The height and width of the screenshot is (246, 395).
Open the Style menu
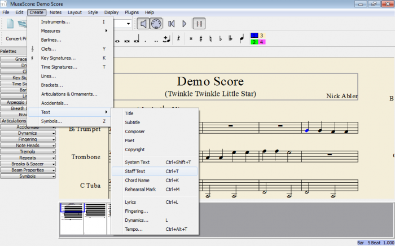pos(93,12)
